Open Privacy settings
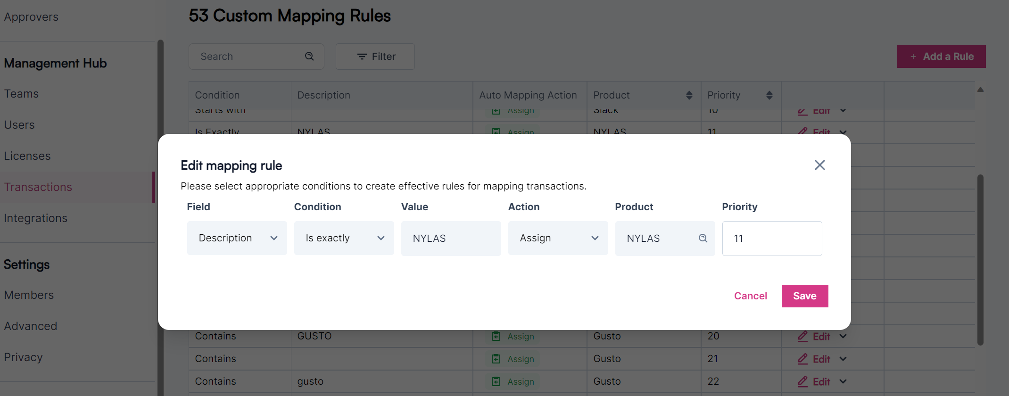The image size is (1009, 396). coord(23,357)
